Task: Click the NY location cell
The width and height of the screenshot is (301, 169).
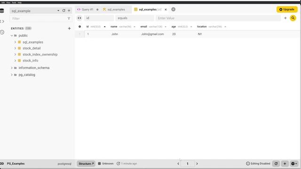Action: point(200,34)
